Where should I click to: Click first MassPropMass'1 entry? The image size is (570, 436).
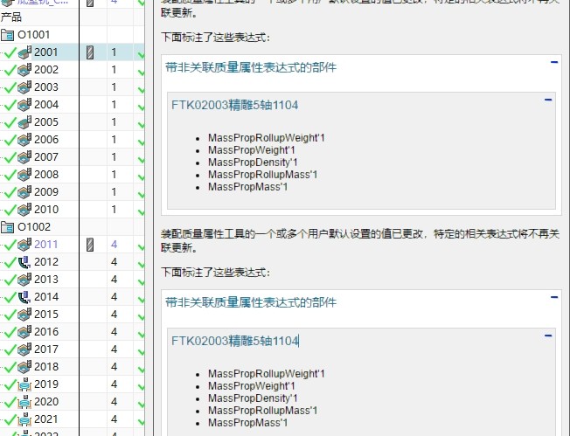(248, 187)
